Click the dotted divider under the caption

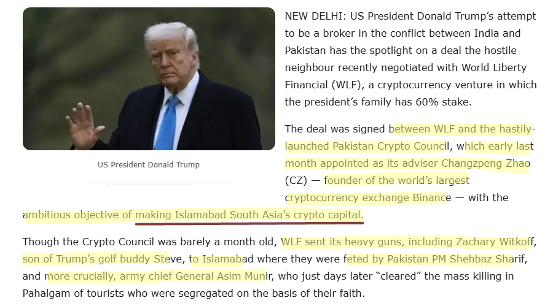point(157,183)
